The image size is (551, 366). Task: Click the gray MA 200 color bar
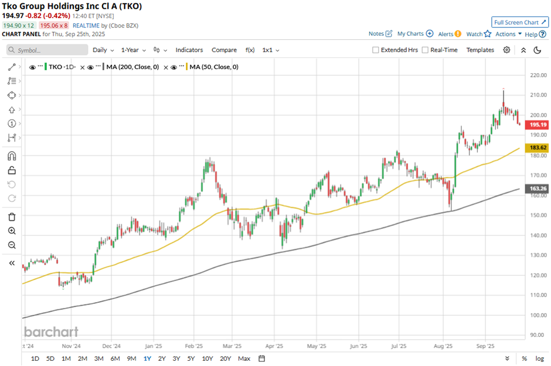click(x=103, y=67)
